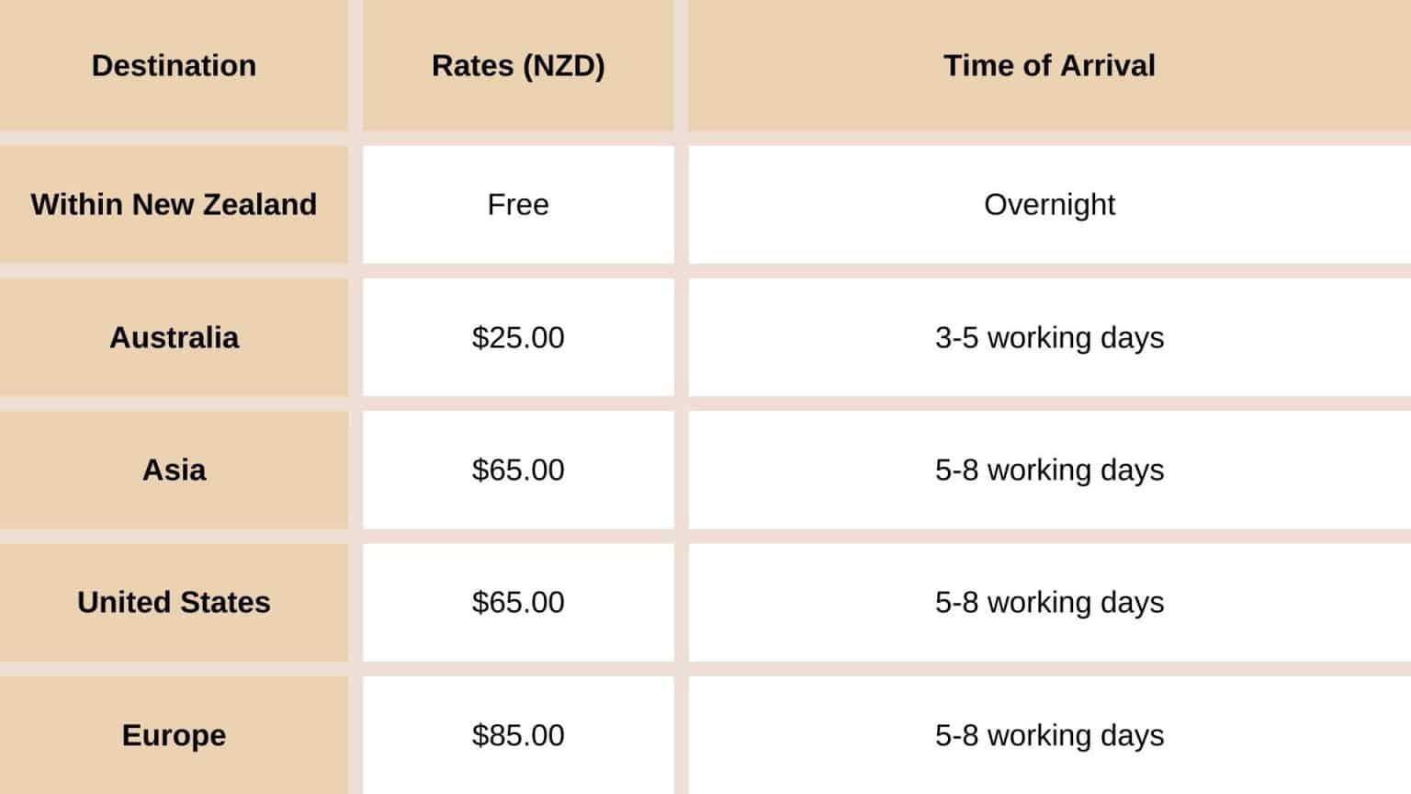The width and height of the screenshot is (1411, 794).
Task: Select the 'Free' rate cell
Action: (x=518, y=204)
